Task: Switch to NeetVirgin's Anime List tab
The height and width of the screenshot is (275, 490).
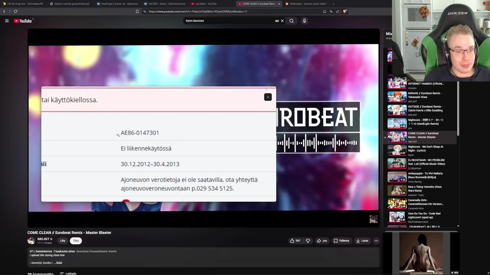Action: coord(118,4)
